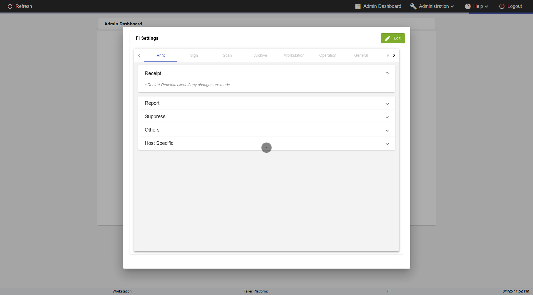Image resolution: width=533 pixels, height=295 pixels.
Task: Click the FI Settings dialog title
Action: [x=147, y=38]
